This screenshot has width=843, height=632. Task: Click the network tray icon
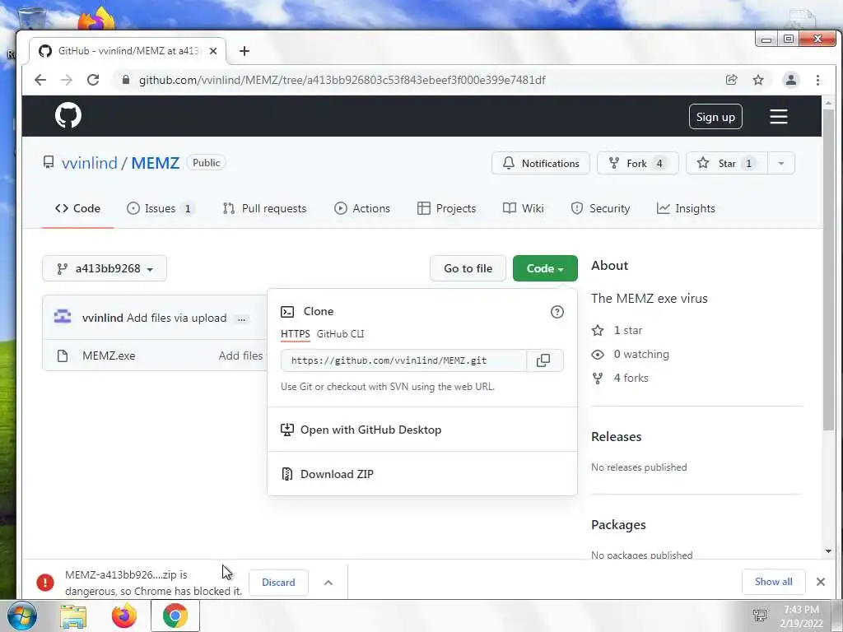(760, 616)
